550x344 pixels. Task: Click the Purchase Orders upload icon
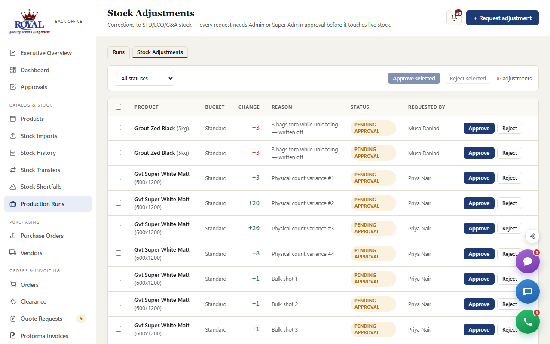13,236
